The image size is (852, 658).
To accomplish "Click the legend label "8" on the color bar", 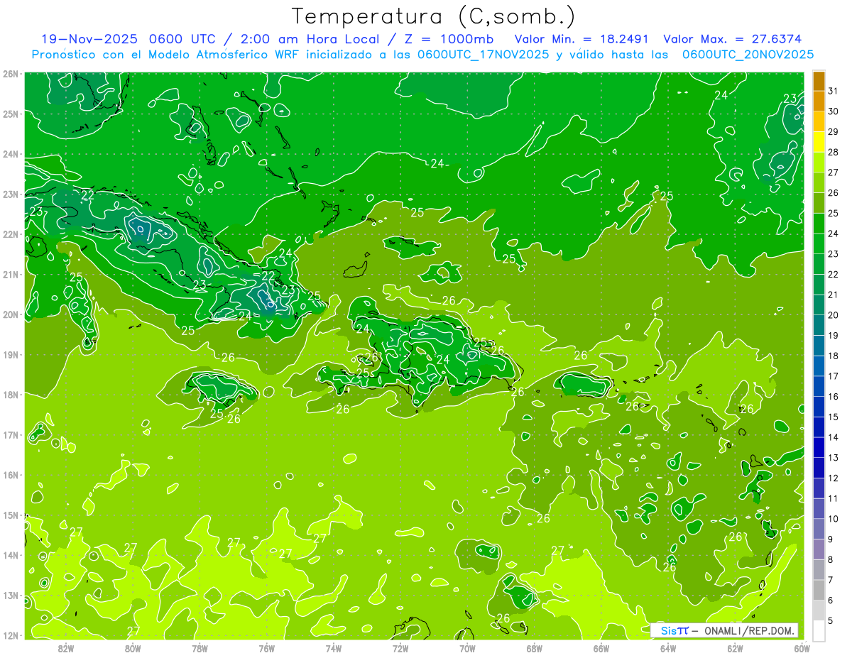I will click(831, 559).
